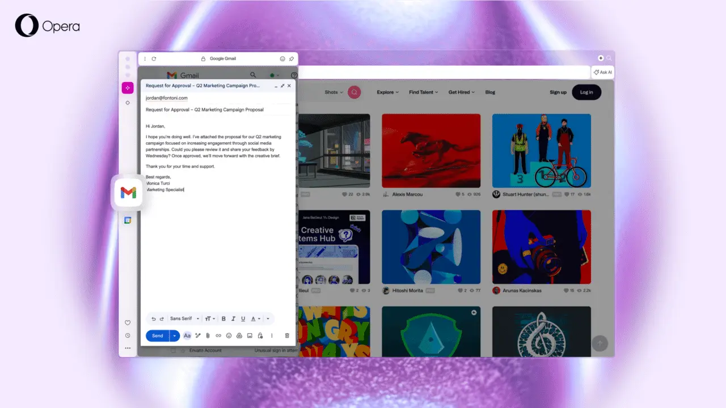This screenshot has height=408, width=726.
Task: Toggle underline formatting in the toolbar
Action: tap(243, 318)
